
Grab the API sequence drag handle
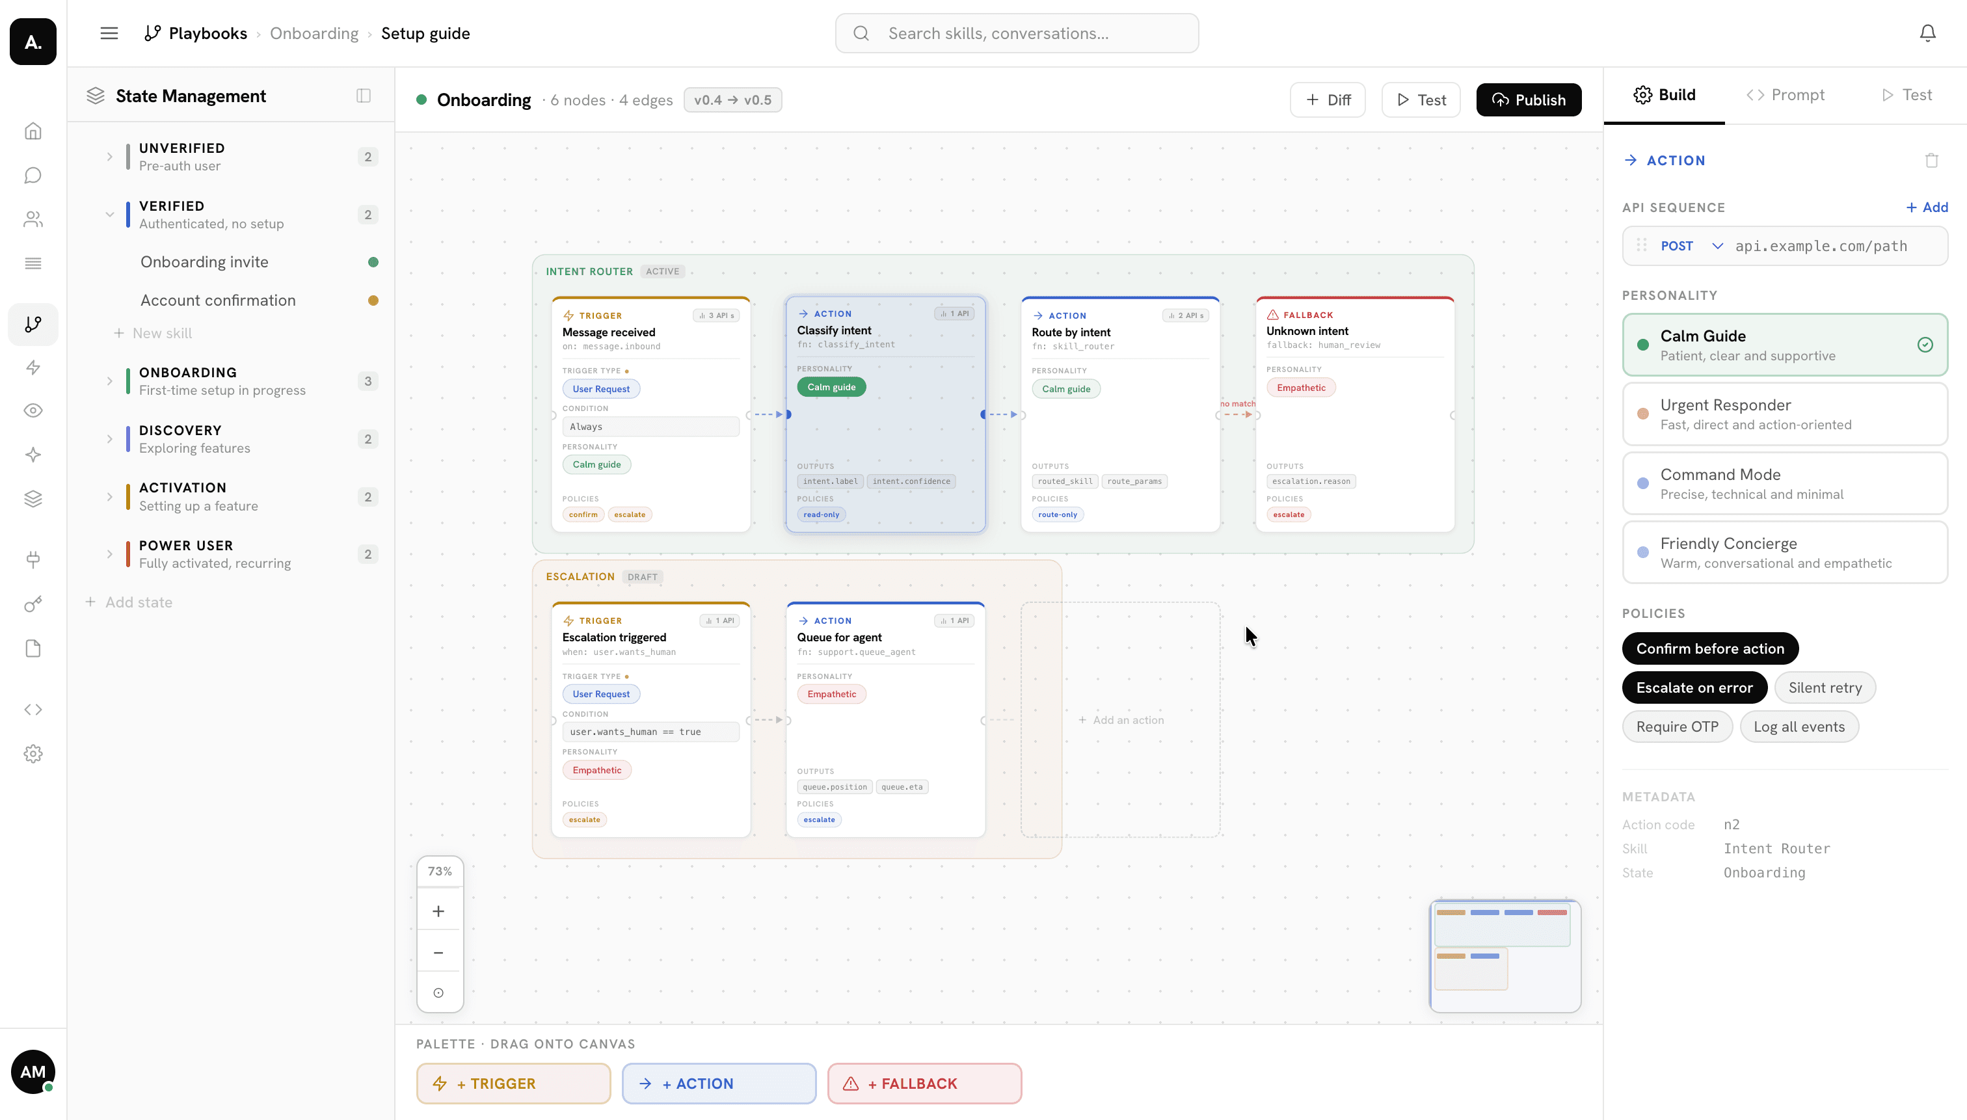coord(1642,245)
